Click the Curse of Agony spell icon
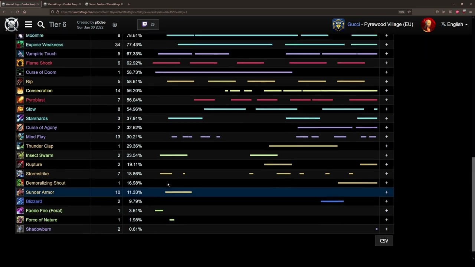Image resolution: width=475 pixels, height=267 pixels. click(x=20, y=128)
